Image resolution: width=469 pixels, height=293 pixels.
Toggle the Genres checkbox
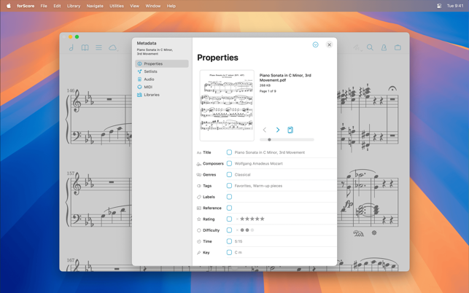[x=229, y=175]
